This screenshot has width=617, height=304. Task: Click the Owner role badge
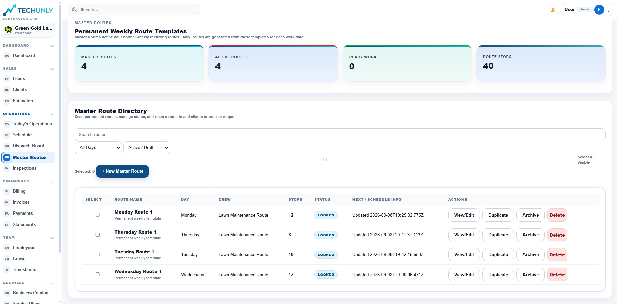[584, 9]
